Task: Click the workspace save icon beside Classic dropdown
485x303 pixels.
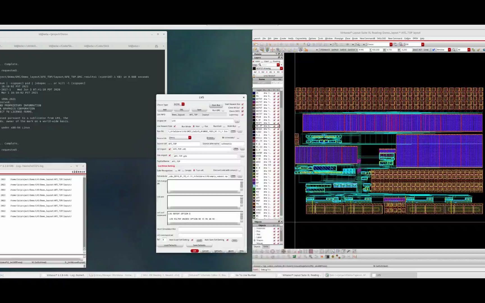Action: pos(395,44)
